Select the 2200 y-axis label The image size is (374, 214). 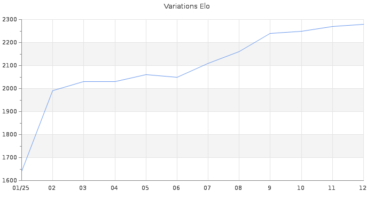(10, 43)
